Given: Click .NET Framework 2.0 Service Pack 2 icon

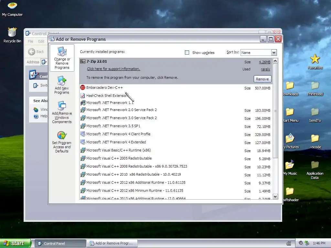Looking at the screenshot, I should click(x=83, y=110).
